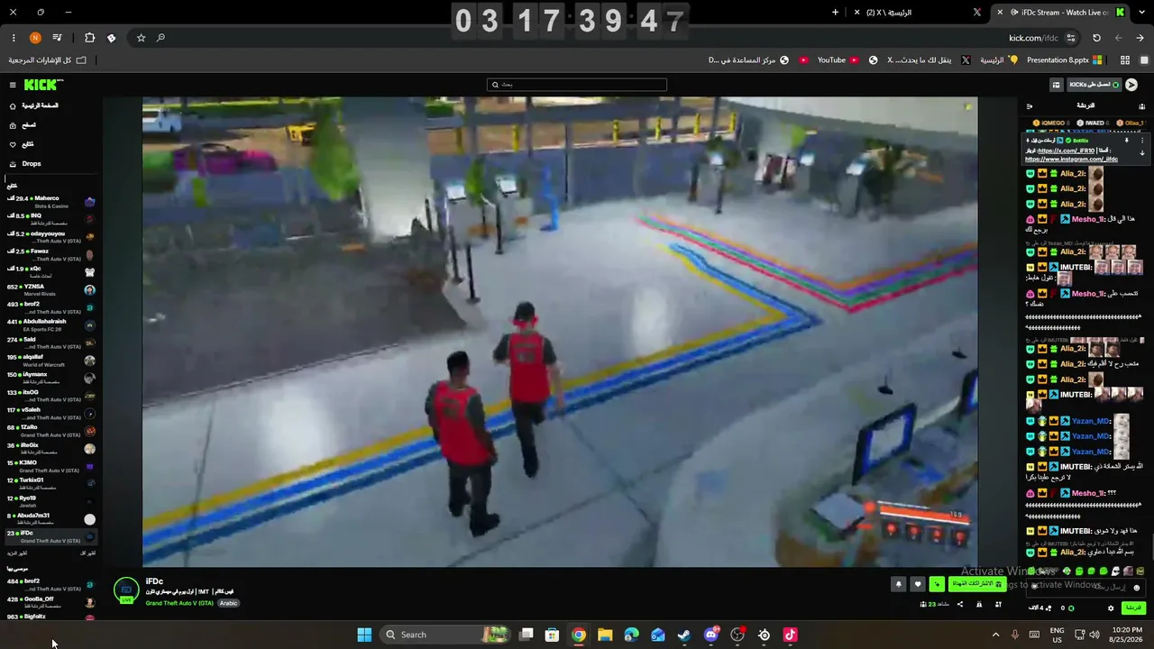1154x649 pixels.
Task: Select alqallaf's World of Warcraft channel
Action: [50, 361]
